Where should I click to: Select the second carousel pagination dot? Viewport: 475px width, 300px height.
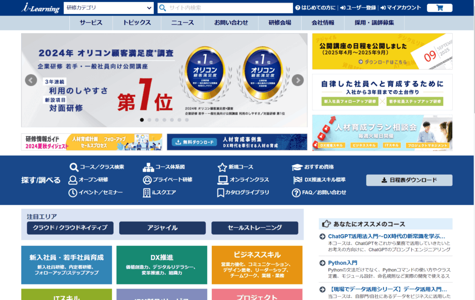point(150,120)
